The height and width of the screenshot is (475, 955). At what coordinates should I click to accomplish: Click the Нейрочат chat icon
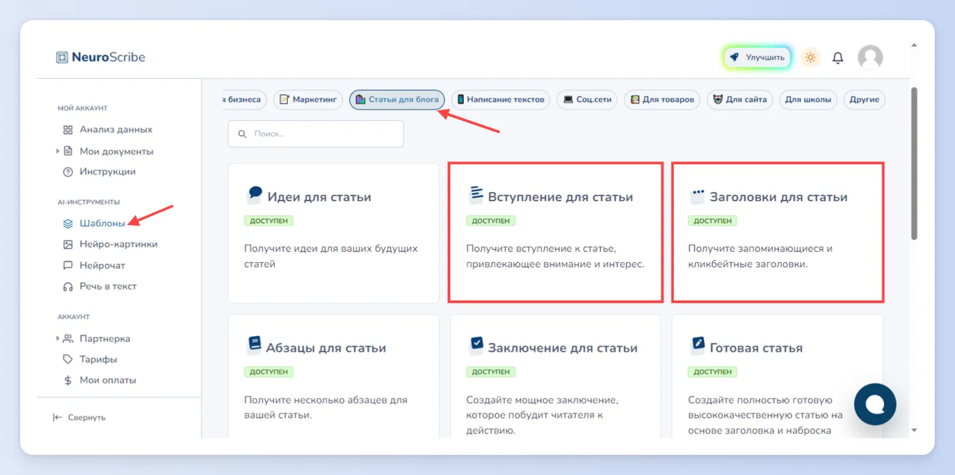pyautogui.click(x=68, y=265)
